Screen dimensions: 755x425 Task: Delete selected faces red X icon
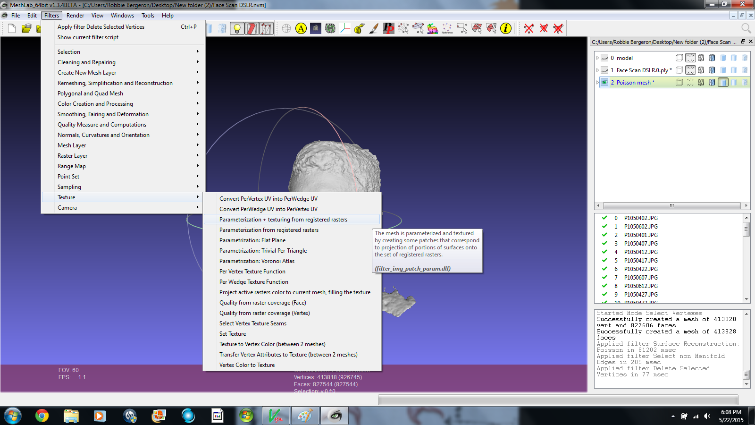[544, 29]
